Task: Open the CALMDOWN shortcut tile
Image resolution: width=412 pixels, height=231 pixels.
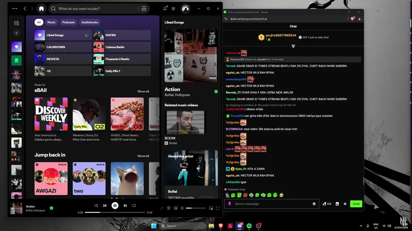Action: pos(63,47)
